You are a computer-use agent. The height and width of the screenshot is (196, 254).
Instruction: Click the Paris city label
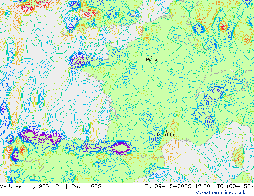tap(151, 59)
